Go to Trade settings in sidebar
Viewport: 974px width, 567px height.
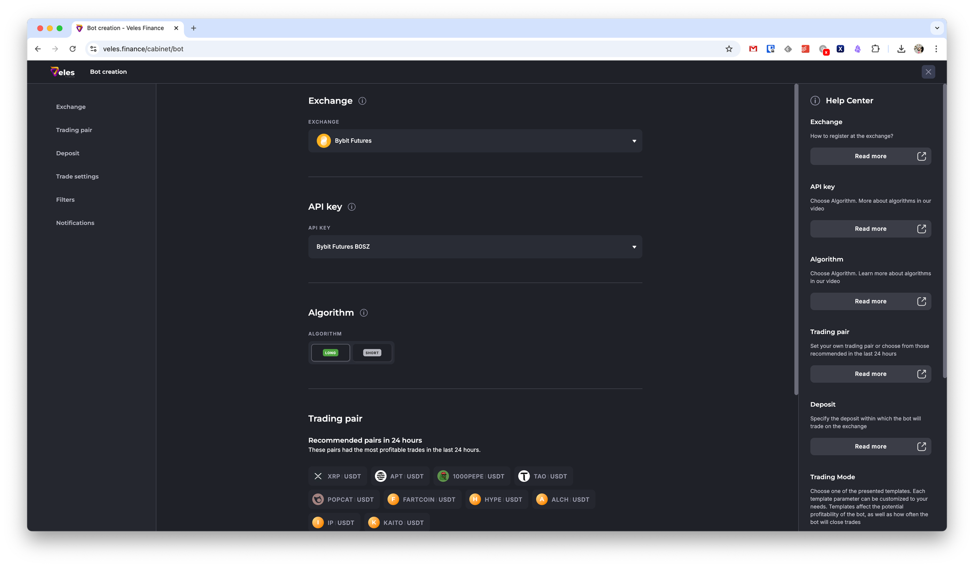point(77,177)
